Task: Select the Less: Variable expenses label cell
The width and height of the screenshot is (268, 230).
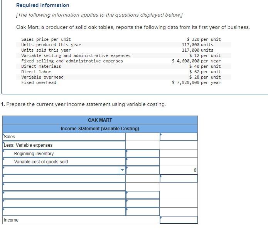Action: pyautogui.click(x=64, y=145)
